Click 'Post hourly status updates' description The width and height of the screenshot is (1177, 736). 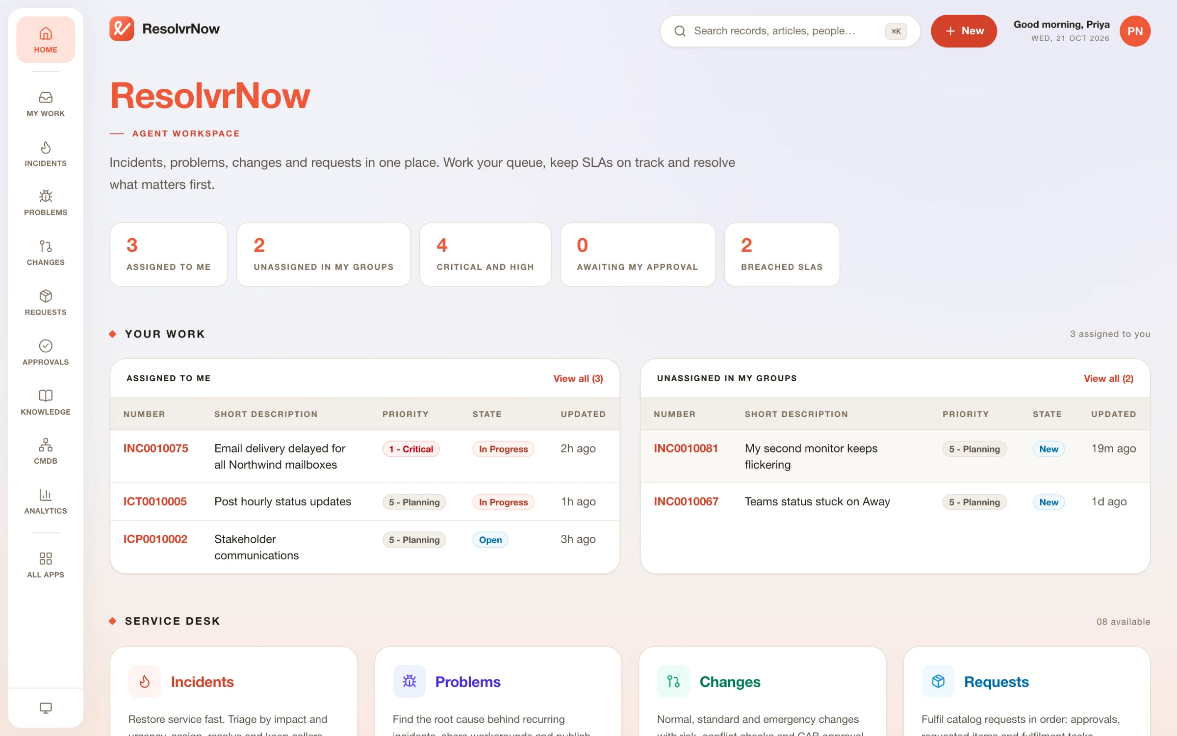pos(282,501)
